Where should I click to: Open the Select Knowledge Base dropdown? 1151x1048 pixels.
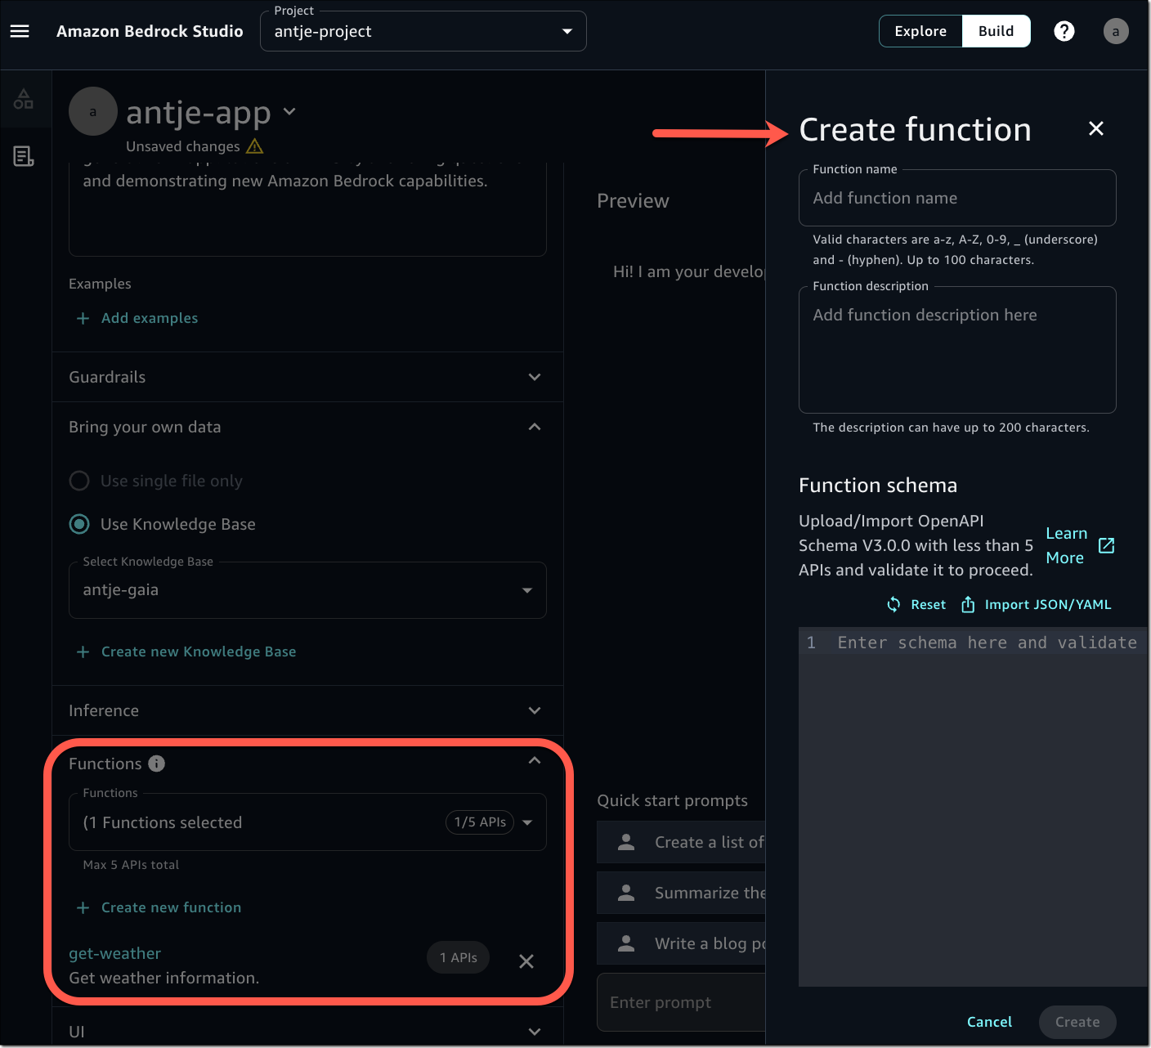pos(307,590)
